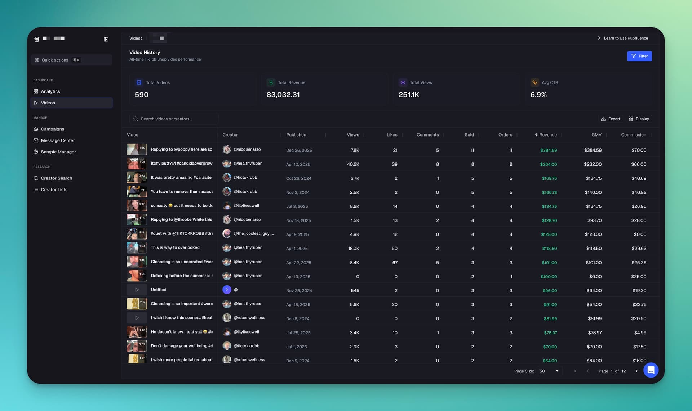Sort the table by GMV column
The width and height of the screenshot is (692, 411).
[596, 135]
